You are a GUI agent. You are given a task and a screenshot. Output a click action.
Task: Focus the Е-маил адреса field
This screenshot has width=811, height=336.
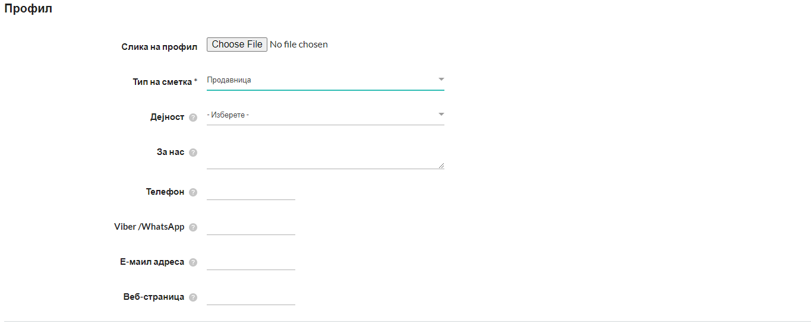[x=251, y=261]
